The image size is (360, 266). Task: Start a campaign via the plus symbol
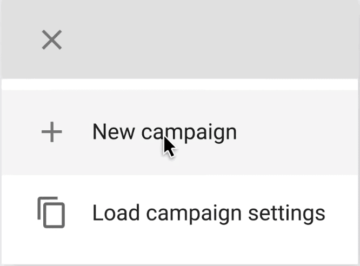coord(52,132)
